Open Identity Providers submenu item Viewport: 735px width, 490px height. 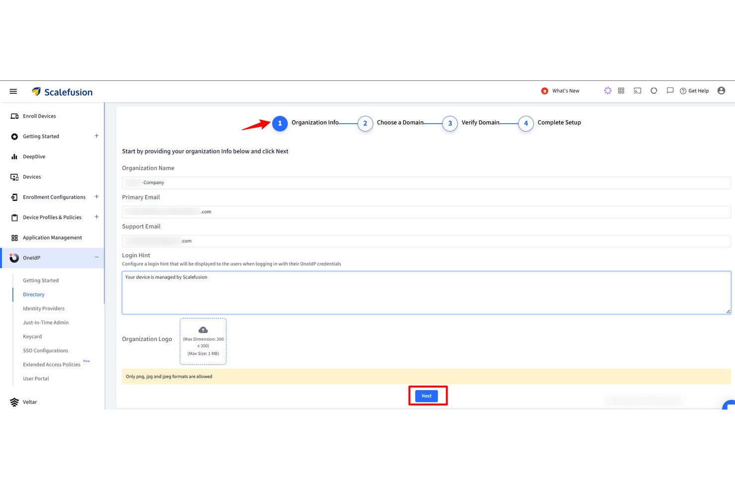pyautogui.click(x=44, y=309)
